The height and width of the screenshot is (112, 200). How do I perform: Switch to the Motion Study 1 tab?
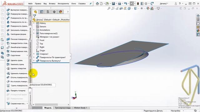pyautogui.click(x=81, y=108)
